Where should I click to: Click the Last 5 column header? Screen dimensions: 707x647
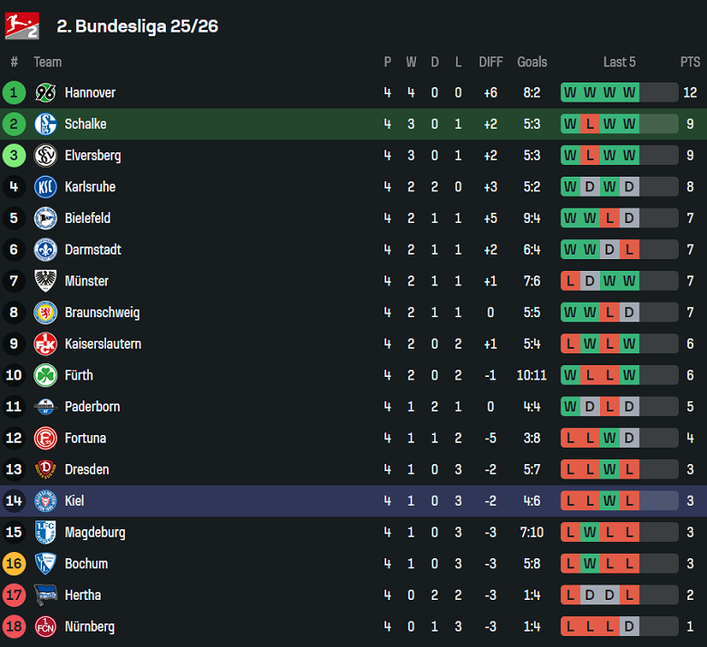click(x=619, y=62)
